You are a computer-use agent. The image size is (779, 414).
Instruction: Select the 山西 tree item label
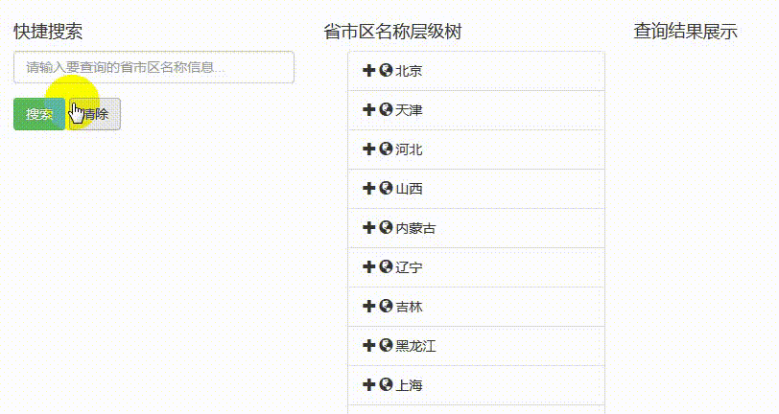pyautogui.click(x=409, y=189)
